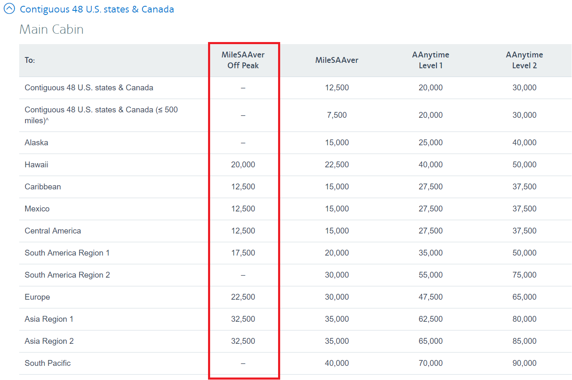
Task: Click Caribbean Off Peak value 12,500
Action: coord(243,187)
